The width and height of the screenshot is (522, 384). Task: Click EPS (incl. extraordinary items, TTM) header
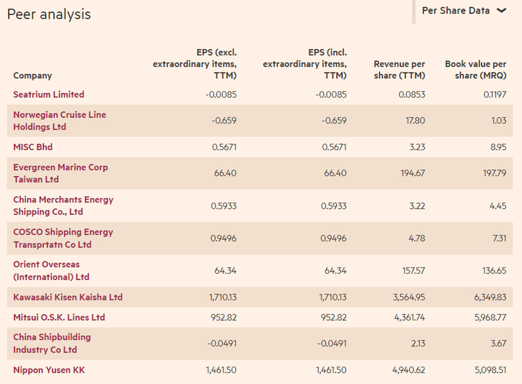tap(305, 64)
